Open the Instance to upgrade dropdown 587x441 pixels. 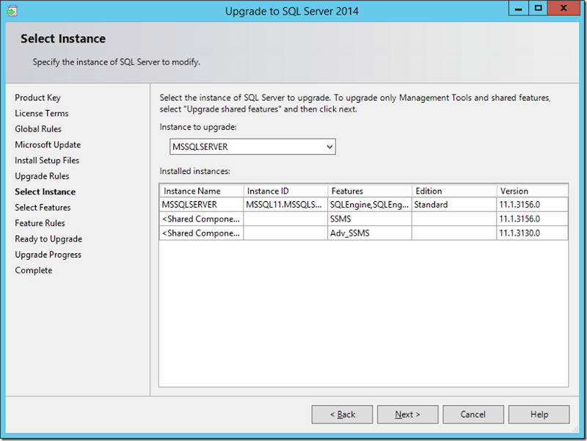point(252,147)
